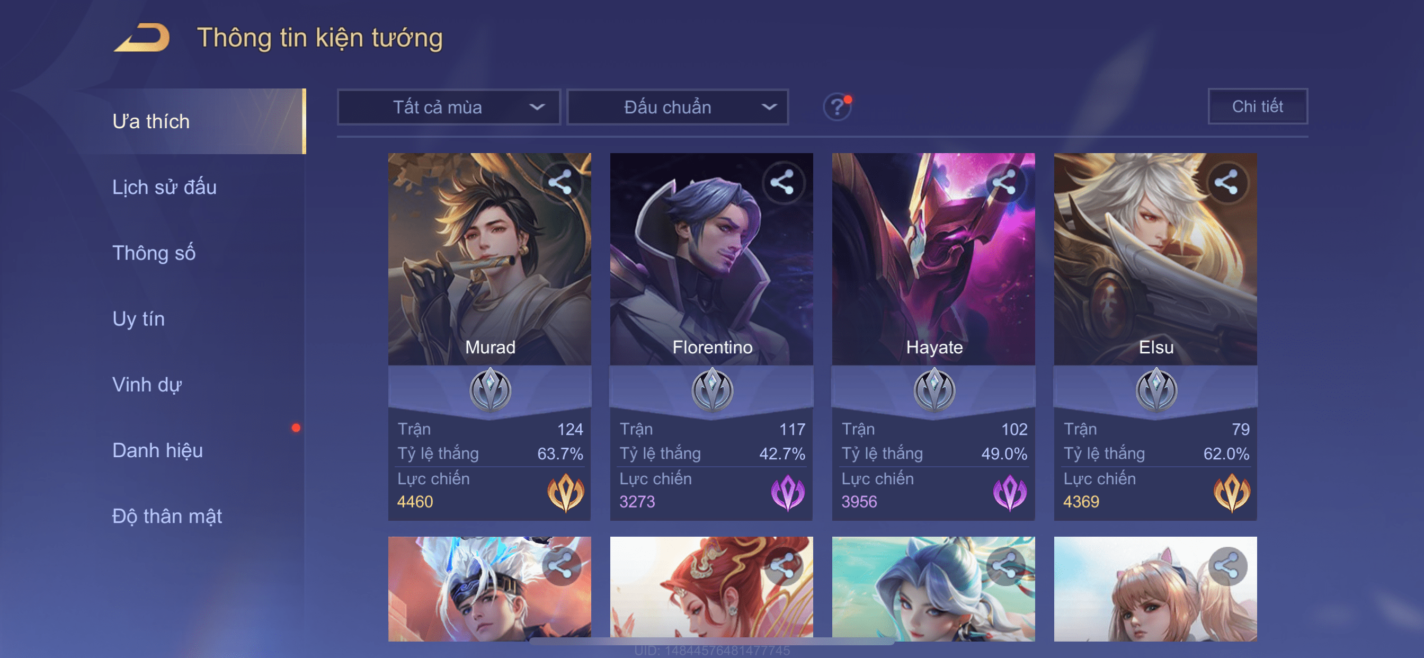This screenshot has height=658, width=1424.
Task: Switch to the 'Lịch sử đấu' tab
Action: (164, 187)
